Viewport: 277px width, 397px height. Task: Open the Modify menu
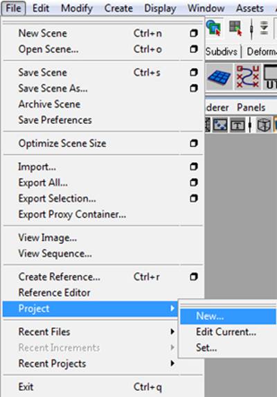coord(77,8)
